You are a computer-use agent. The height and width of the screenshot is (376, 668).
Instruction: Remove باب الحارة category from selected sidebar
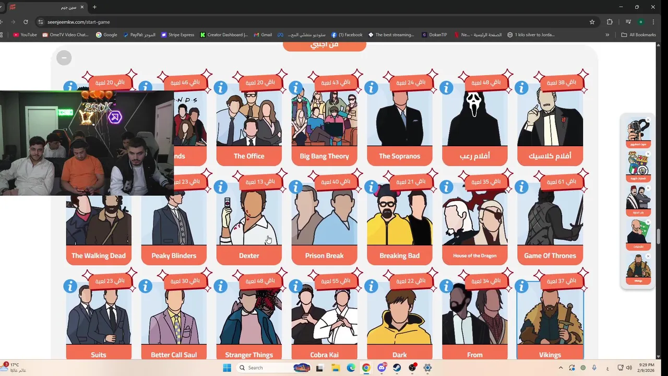648,188
